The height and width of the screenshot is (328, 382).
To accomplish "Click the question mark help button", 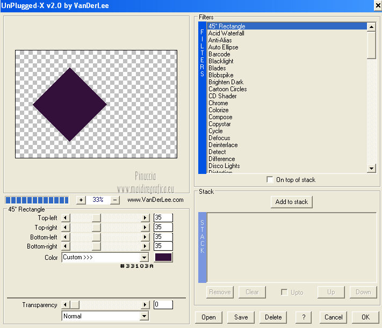I will [304, 317].
